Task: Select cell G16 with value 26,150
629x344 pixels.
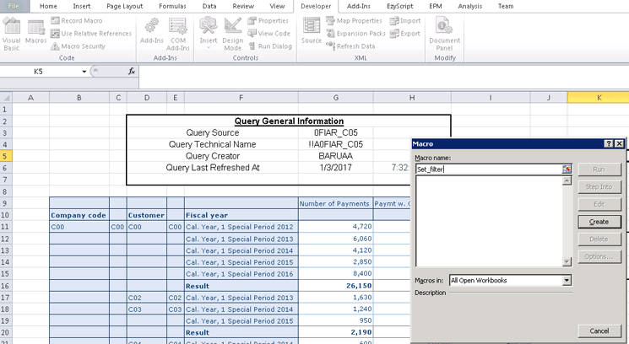Action: (x=335, y=287)
